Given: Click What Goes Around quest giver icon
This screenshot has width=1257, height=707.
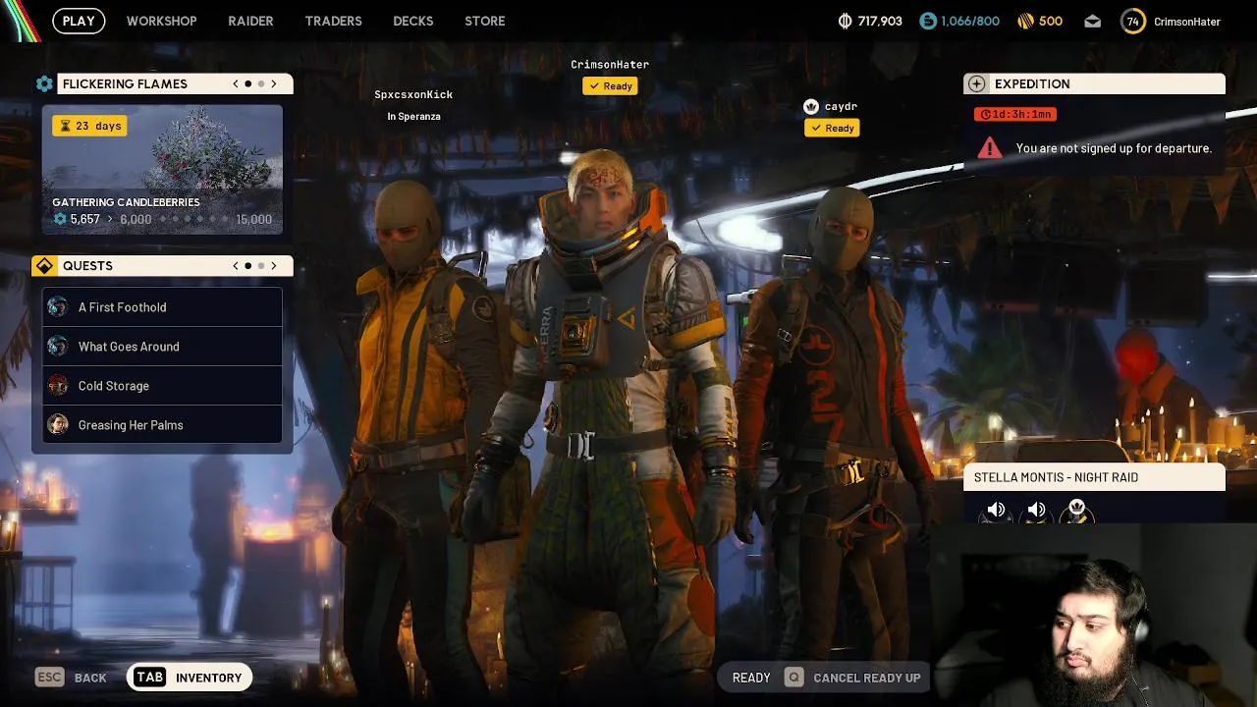Looking at the screenshot, I should (58, 347).
